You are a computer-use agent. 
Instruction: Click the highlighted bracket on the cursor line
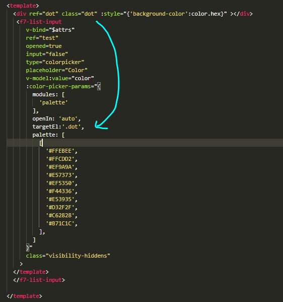(x=41, y=143)
